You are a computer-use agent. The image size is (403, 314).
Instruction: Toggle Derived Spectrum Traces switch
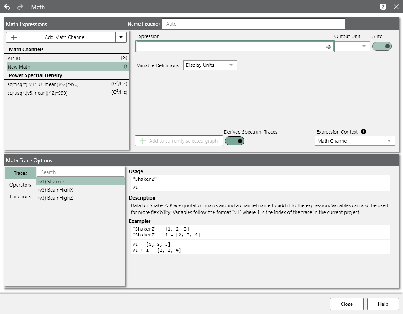click(x=235, y=141)
